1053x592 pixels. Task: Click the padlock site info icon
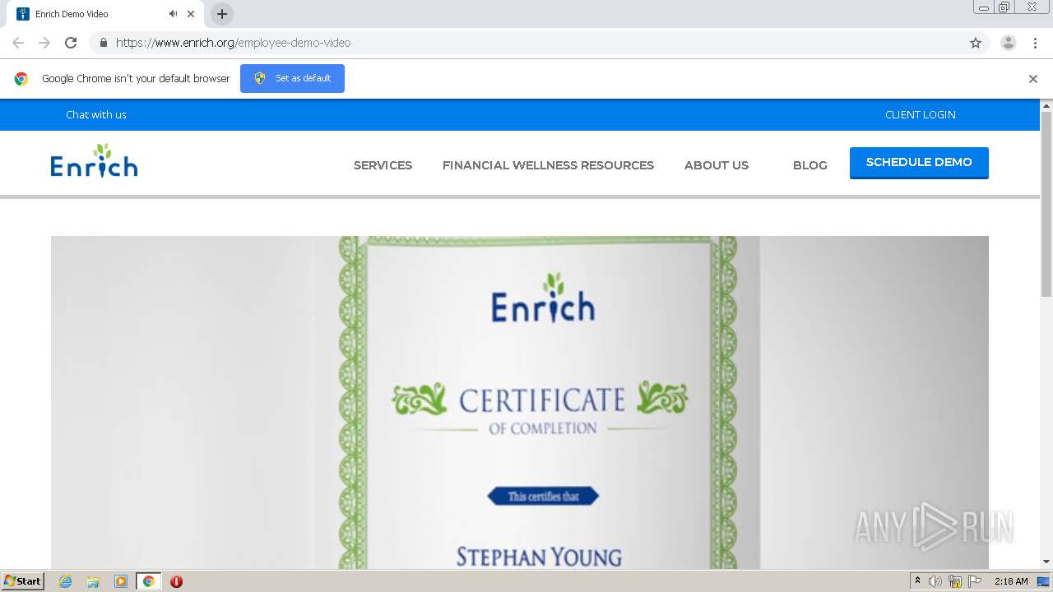pyautogui.click(x=103, y=43)
